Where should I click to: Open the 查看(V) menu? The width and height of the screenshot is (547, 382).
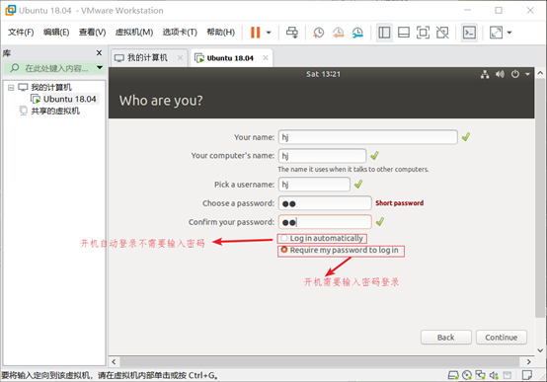tap(92, 33)
